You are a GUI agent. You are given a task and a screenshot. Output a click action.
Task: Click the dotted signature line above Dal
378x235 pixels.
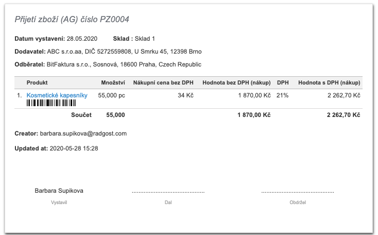(168, 191)
